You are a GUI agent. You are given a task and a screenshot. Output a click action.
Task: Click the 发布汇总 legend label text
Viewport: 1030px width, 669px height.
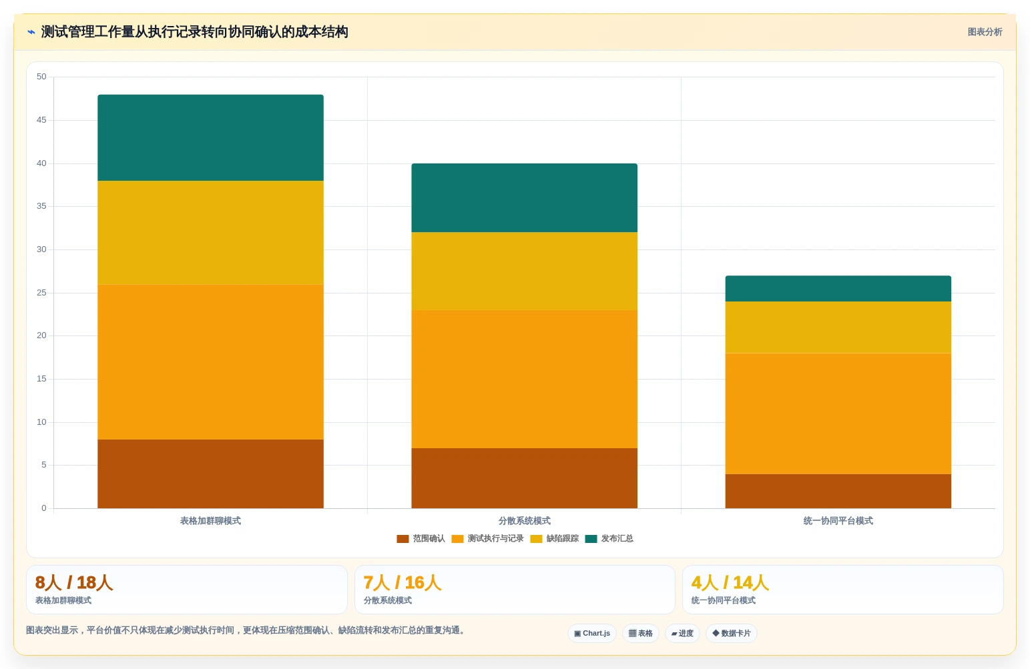[617, 539]
